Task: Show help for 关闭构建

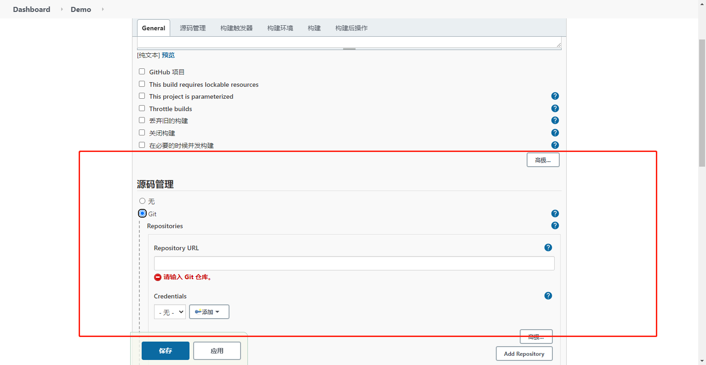Action: tap(555, 133)
